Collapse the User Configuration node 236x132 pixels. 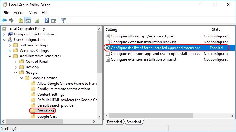[x=4, y=40]
